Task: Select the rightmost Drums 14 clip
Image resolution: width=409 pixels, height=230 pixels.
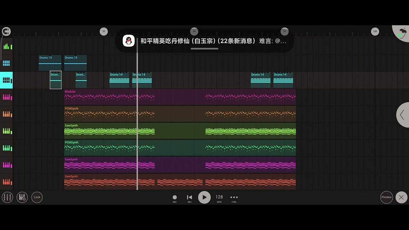Action: [x=283, y=80]
